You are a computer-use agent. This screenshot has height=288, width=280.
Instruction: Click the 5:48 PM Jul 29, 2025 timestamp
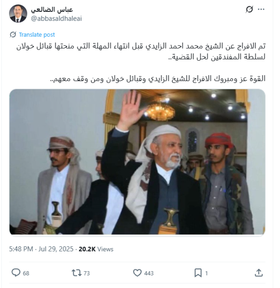pyautogui.click(x=41, y=249)
